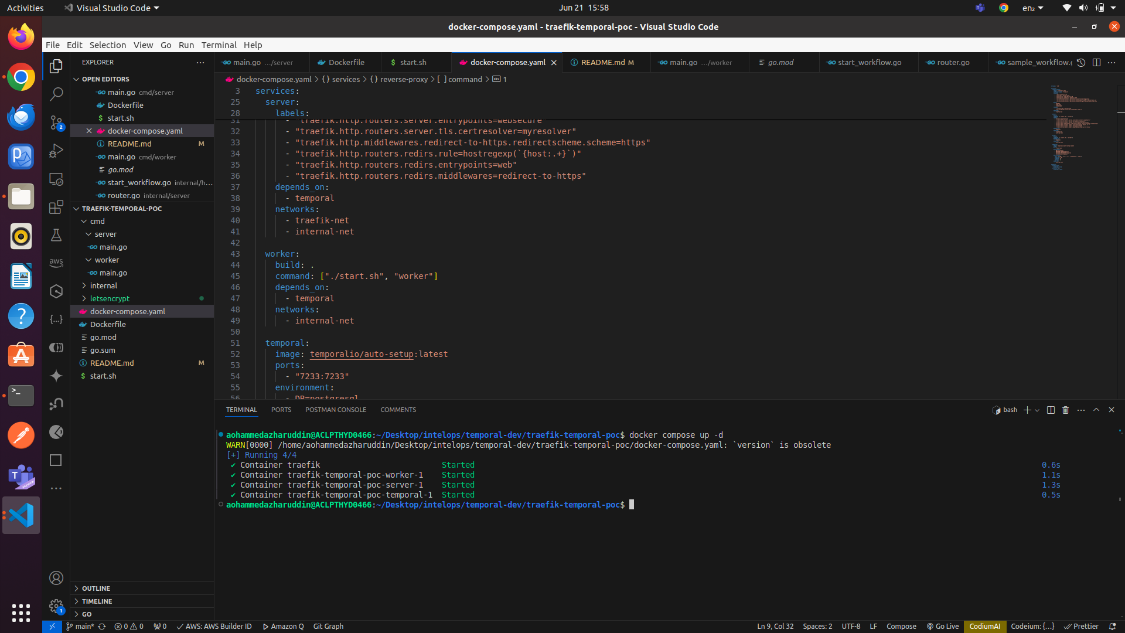Open Run and Debug view
Screen dimensions: 1125x633
tap(56, 151)
